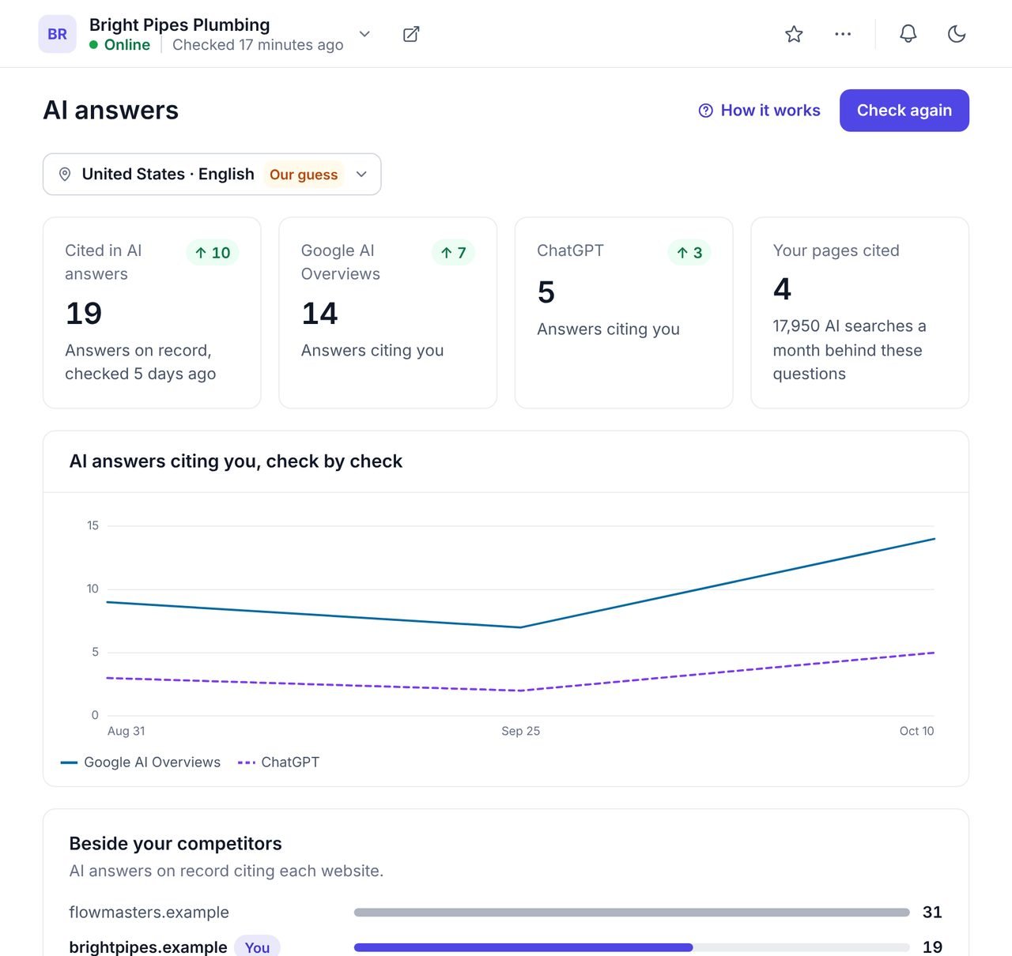Click the flowmasters.example competitor name
Image resolution: width=1012 pixels, height=956 pixels.
click(x=149, y=913)
